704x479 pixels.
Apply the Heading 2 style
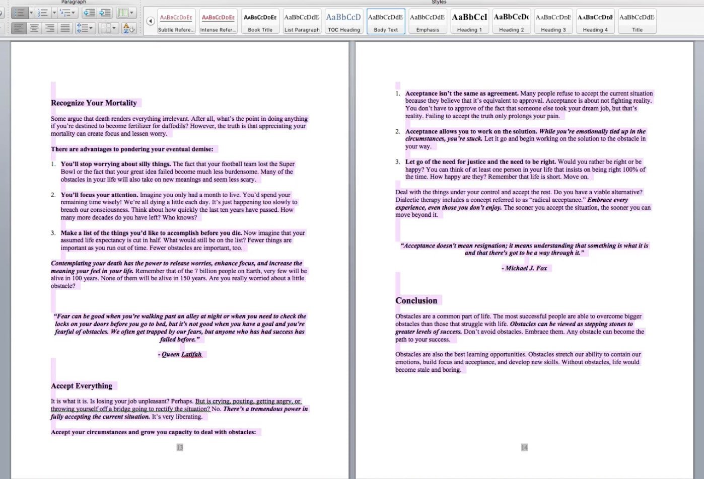click(511, 21)
